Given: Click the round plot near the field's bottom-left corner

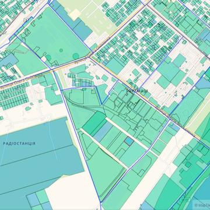Looking at the screenshot, I should tap(48, 58).
